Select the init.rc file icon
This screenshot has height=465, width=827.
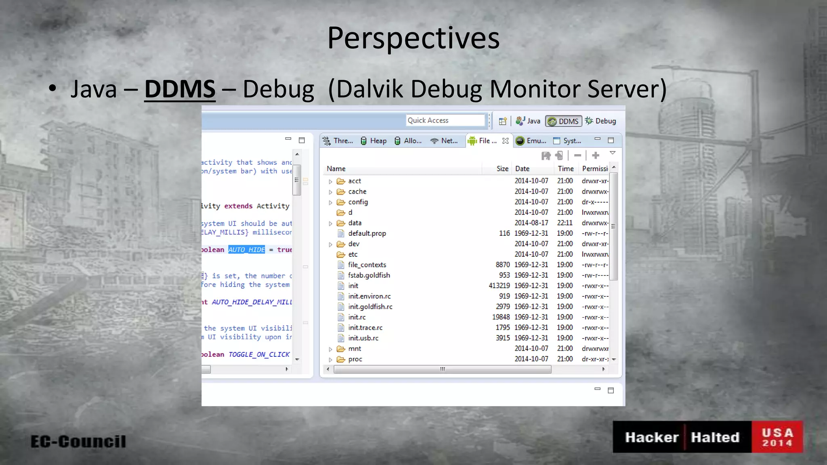point(341,317)
